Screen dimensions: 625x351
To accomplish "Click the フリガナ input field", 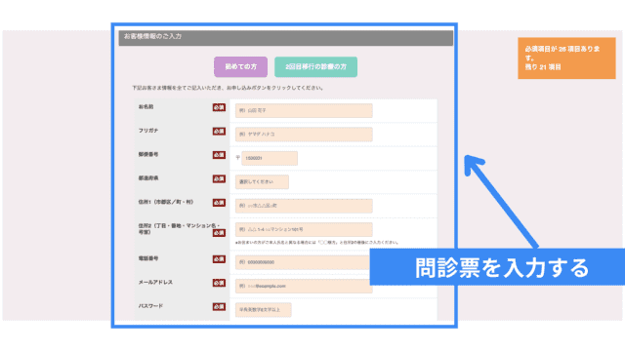I will pos(304,135).
